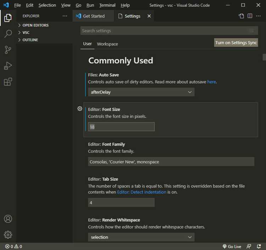Expand the VSC folder section

pos(26,33)
